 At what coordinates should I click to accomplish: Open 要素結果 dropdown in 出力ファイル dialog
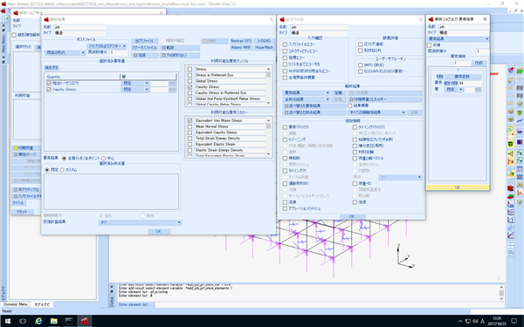307,92
